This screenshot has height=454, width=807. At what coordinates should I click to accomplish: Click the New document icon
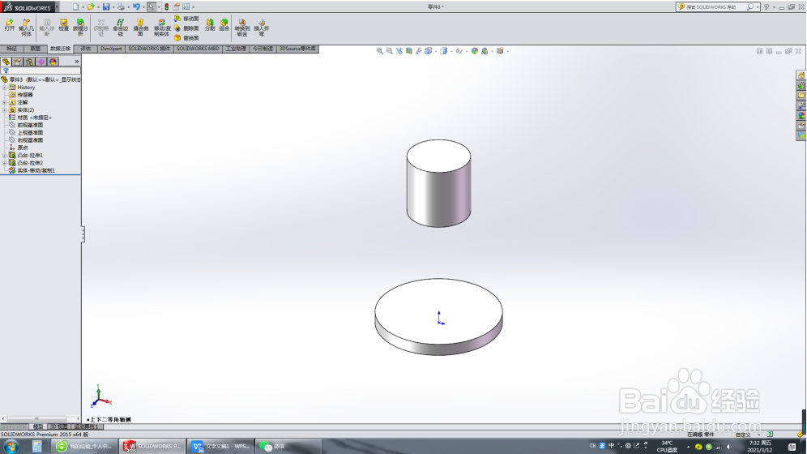point(75,6)
